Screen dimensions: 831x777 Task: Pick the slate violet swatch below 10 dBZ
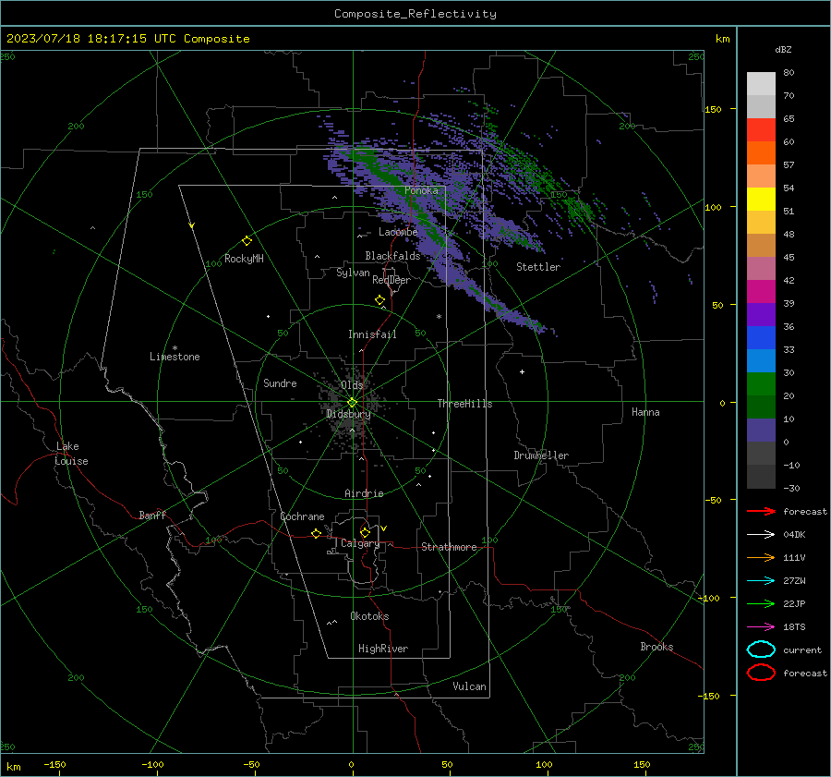761,431
